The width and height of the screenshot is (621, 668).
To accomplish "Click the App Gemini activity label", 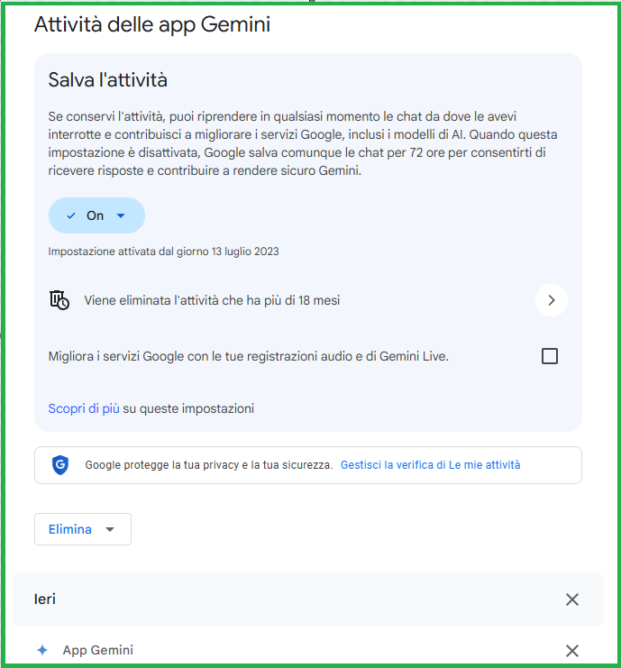I will click(98, 650).
